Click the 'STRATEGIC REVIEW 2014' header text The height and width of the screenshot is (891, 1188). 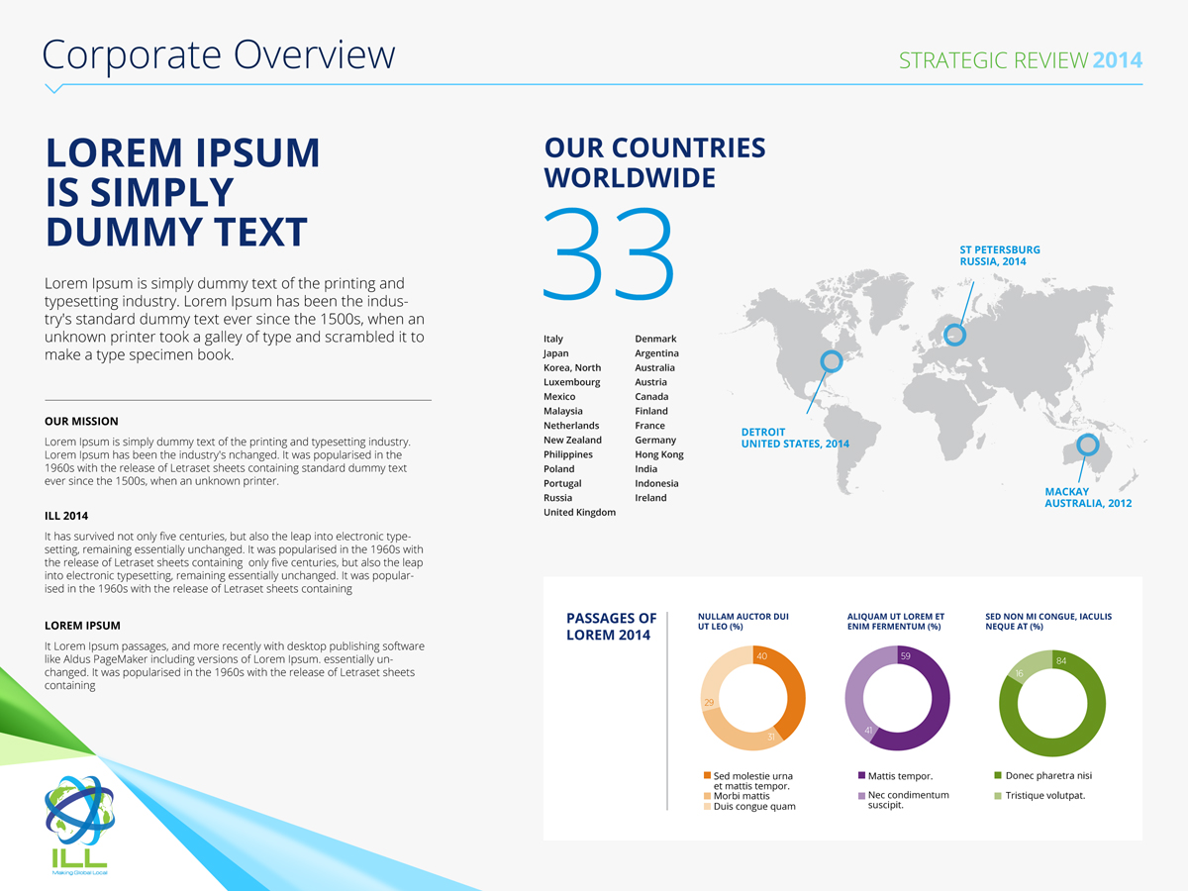coord(1020,60)
